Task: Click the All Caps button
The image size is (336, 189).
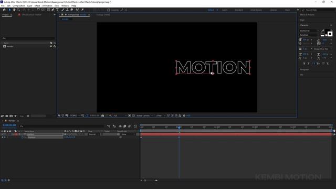Action: [313, 64]
